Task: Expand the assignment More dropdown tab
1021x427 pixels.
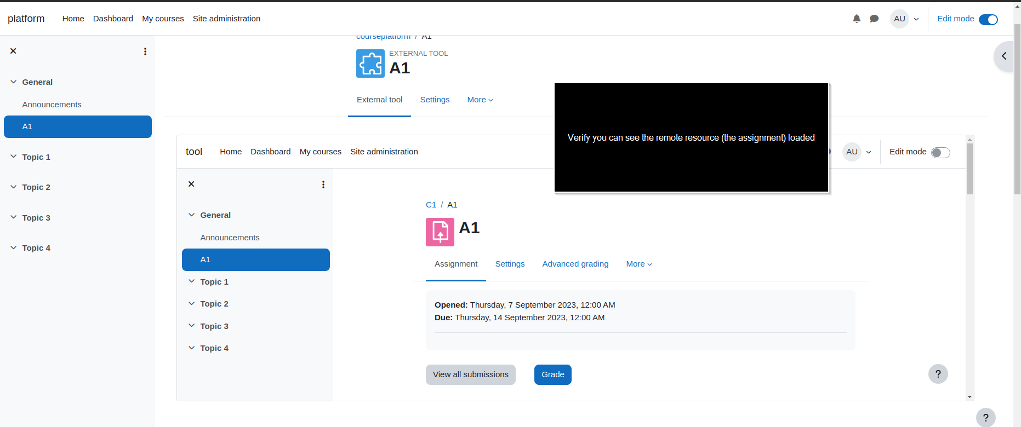Action: point(639,264)
